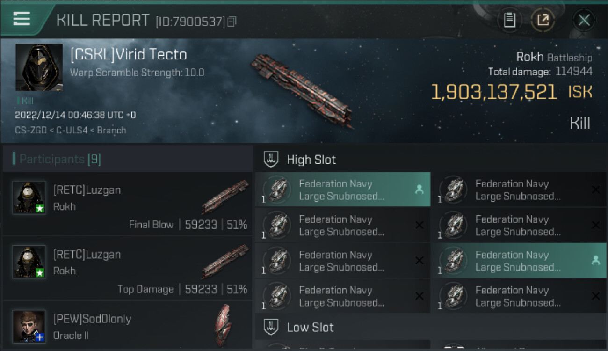
Task: Click the CS-ZGD system location link
Action: 31,130
